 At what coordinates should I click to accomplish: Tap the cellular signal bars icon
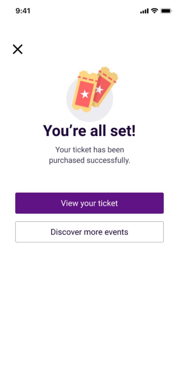(x=145, y=11)
